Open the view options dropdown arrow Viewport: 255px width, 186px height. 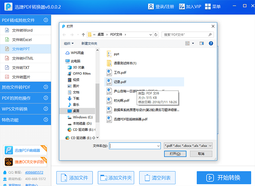pyautogui.click(x=193, y=43)
